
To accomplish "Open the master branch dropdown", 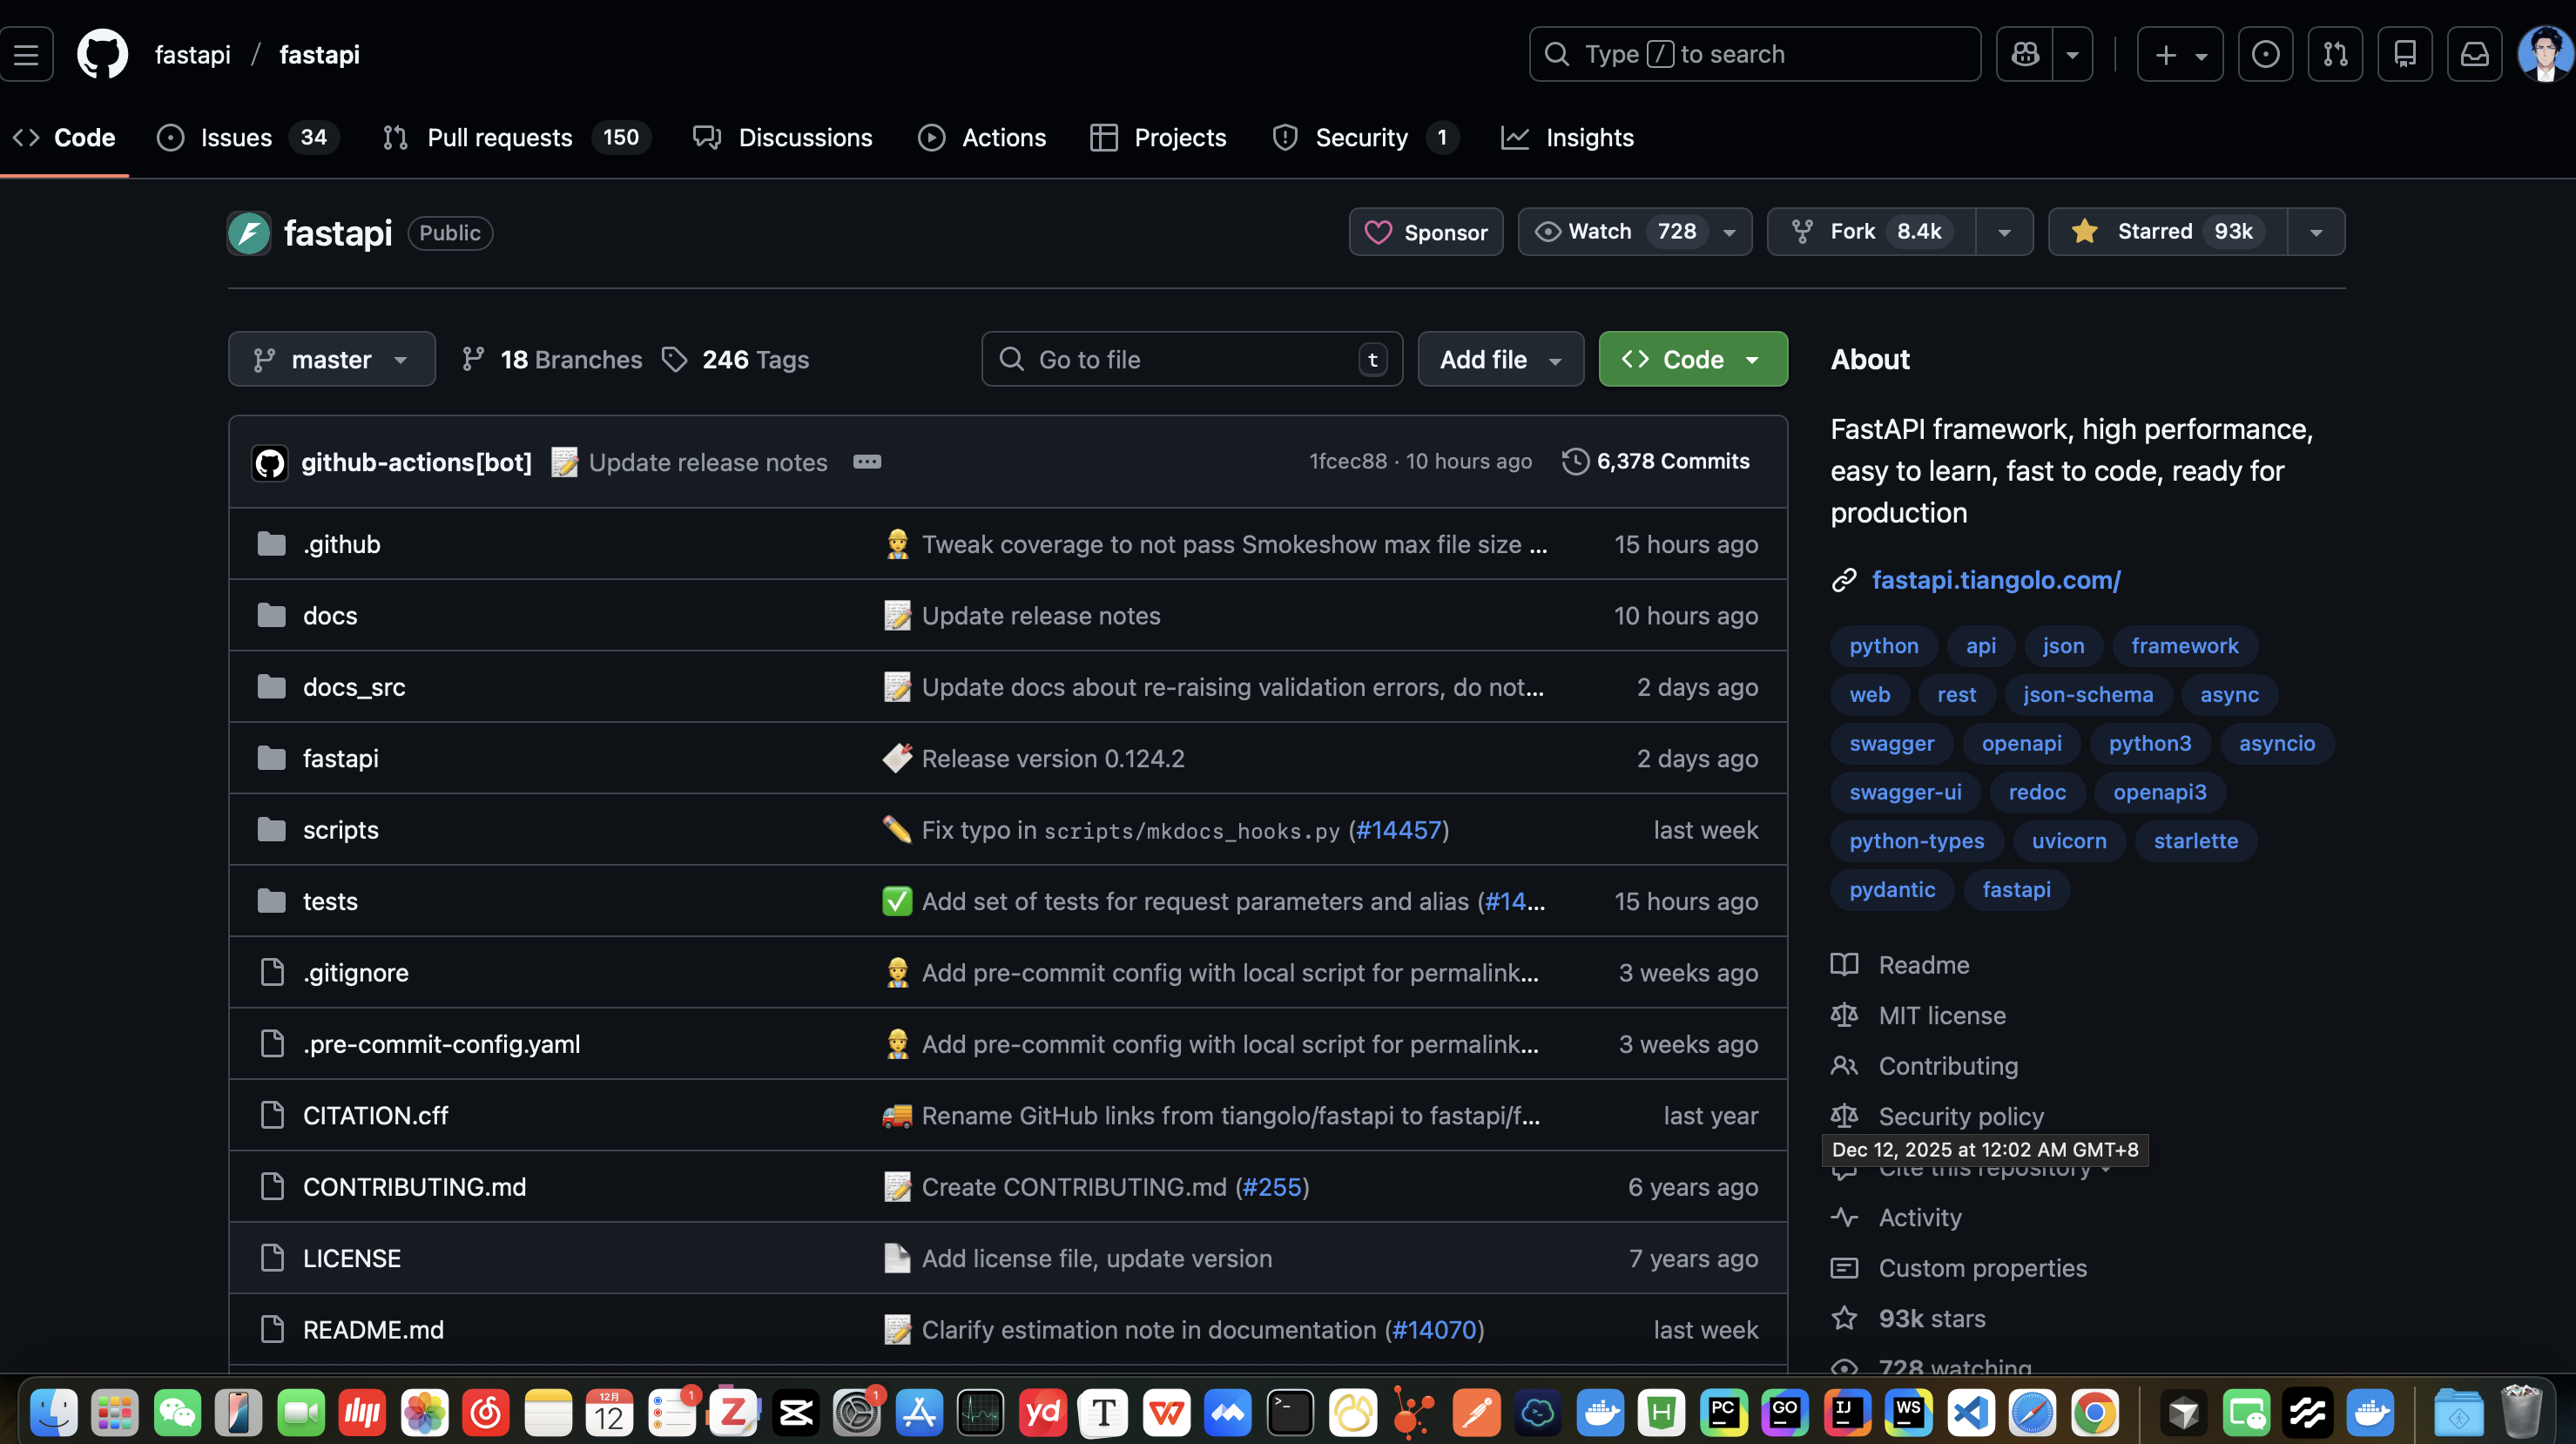I will tap(331, 359).
